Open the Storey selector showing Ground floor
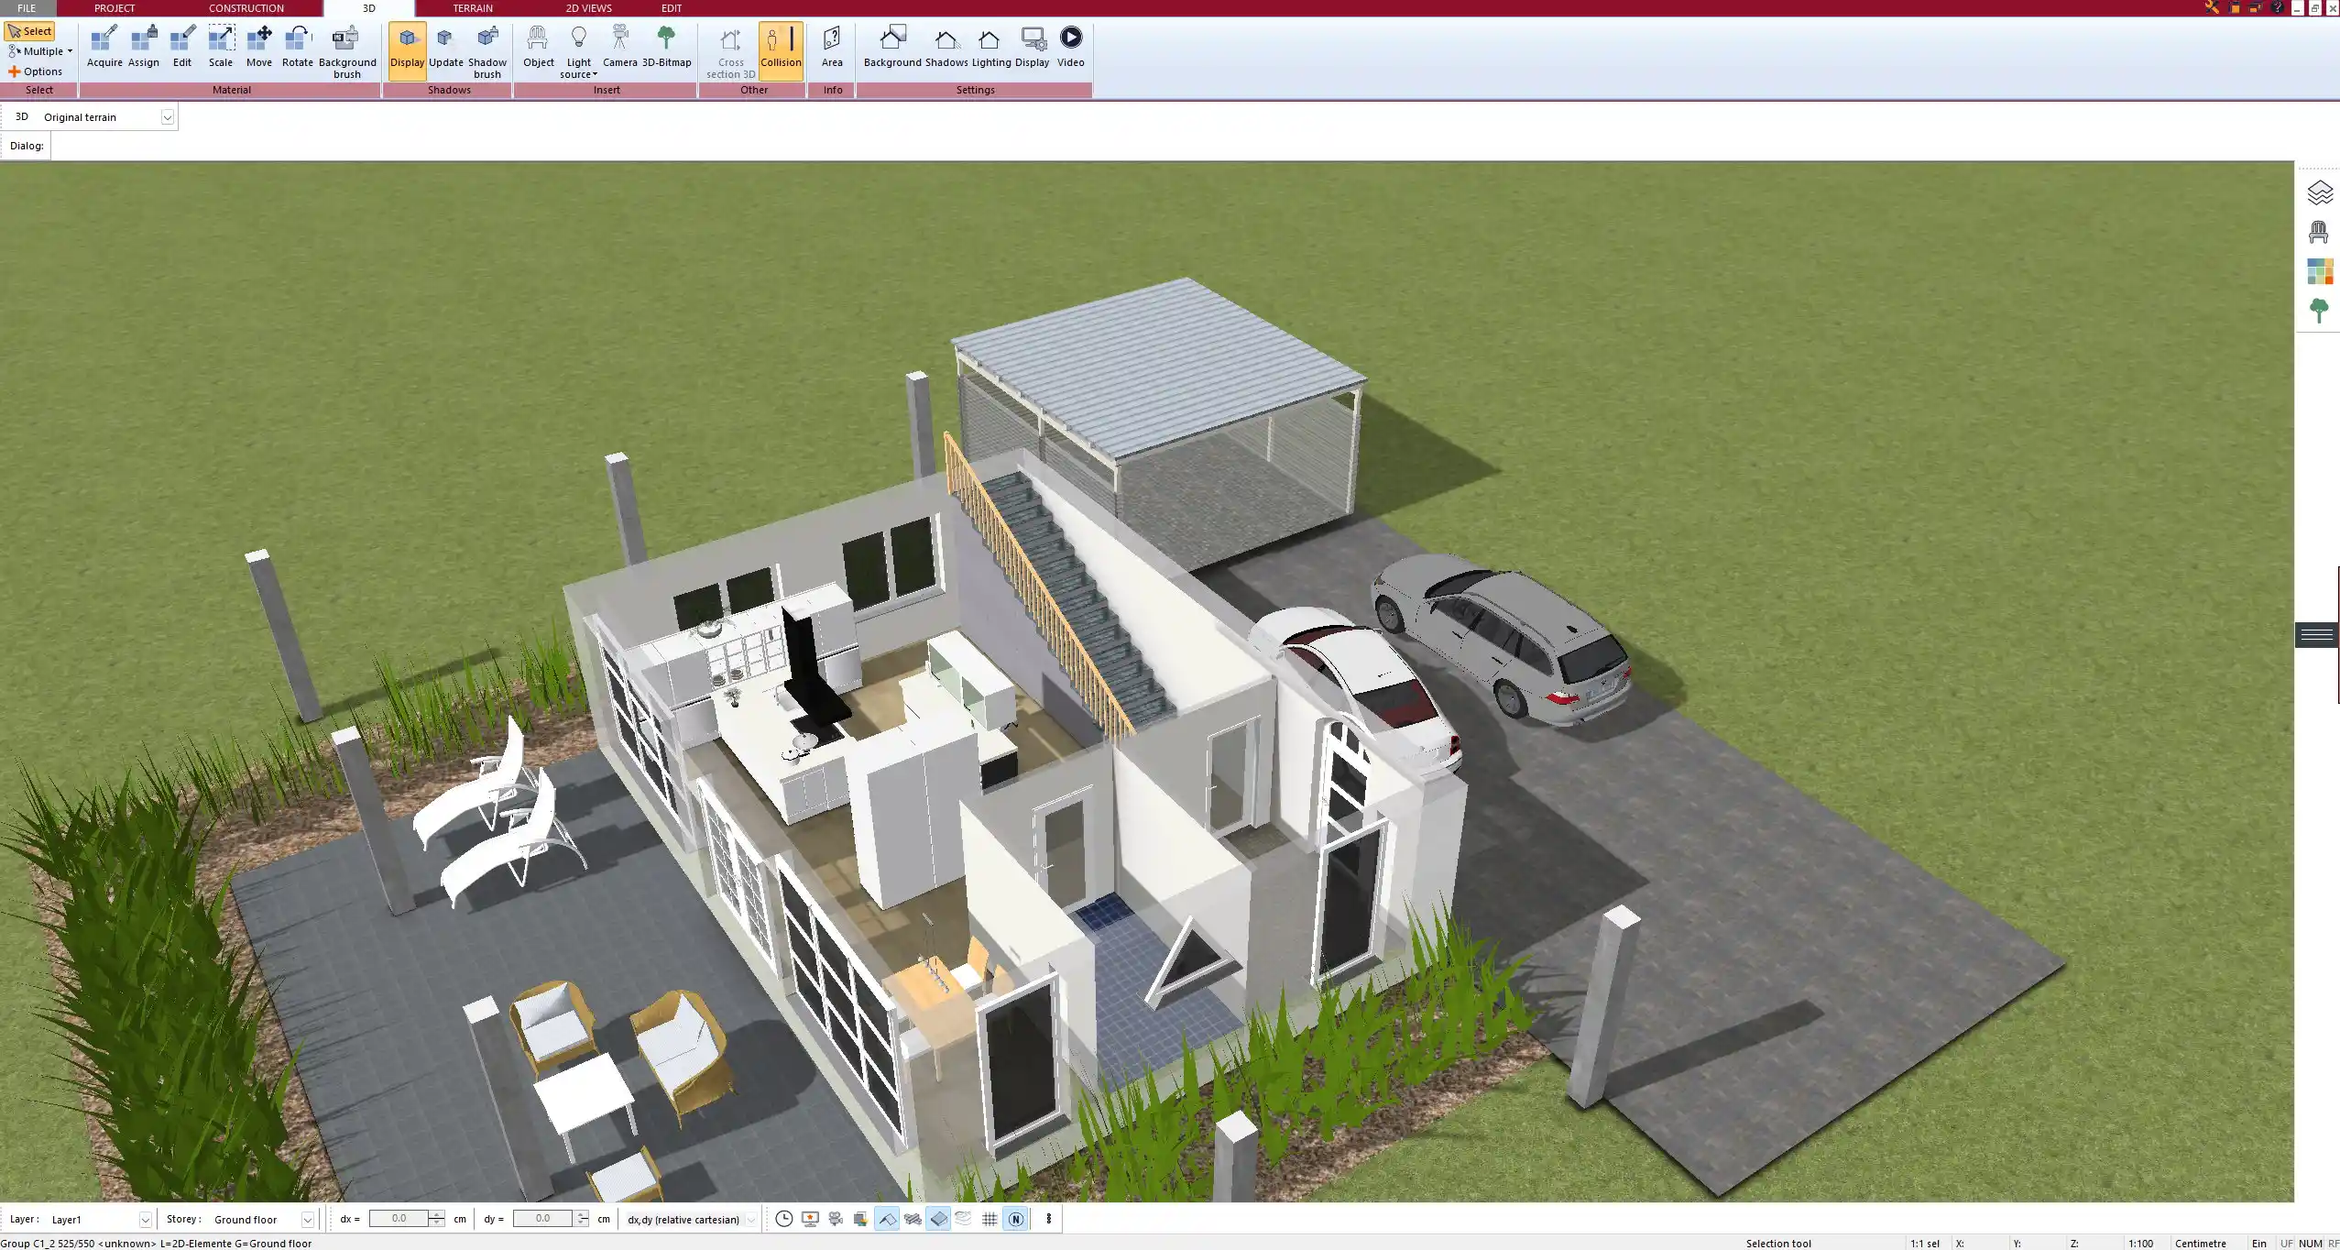This screenshot has height=1250, width=2340. point(306,1219)
